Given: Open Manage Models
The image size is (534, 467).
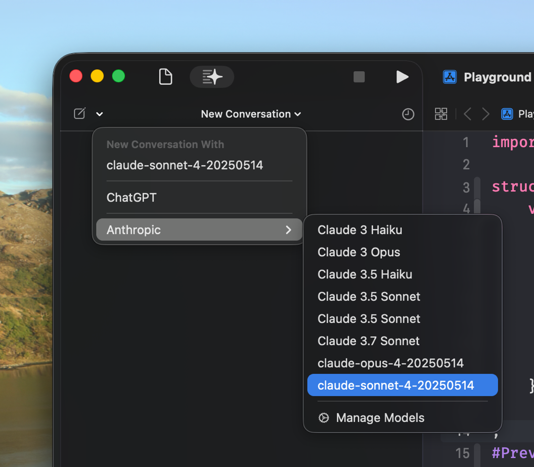Looking at the screenshot, I should 403,417.
